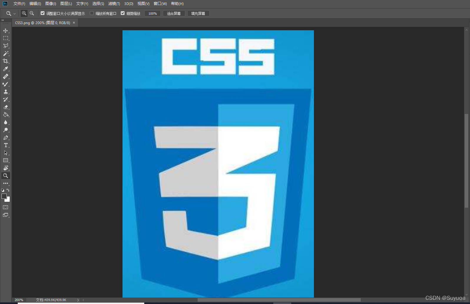
Task: Select the Dodge tool
Action: tap(6, 130)
